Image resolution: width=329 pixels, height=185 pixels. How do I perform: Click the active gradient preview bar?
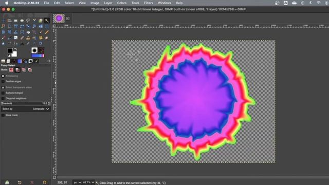coord(38,55)
